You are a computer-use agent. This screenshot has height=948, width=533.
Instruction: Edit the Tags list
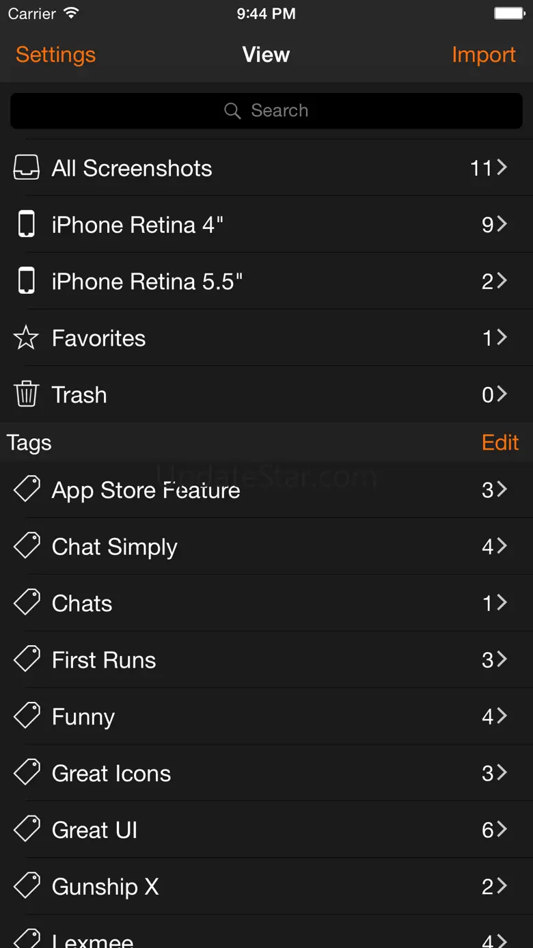point(500,442)
